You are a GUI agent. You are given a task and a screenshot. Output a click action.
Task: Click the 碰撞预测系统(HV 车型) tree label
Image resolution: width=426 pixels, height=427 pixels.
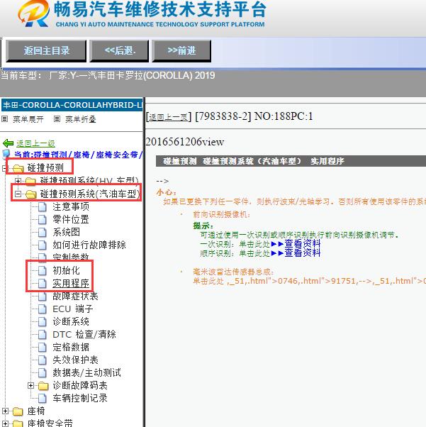tap(89, 181)
